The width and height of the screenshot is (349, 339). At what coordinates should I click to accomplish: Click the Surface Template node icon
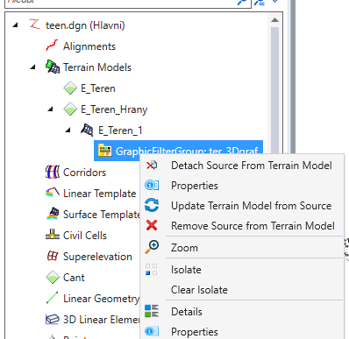[53, 214]
